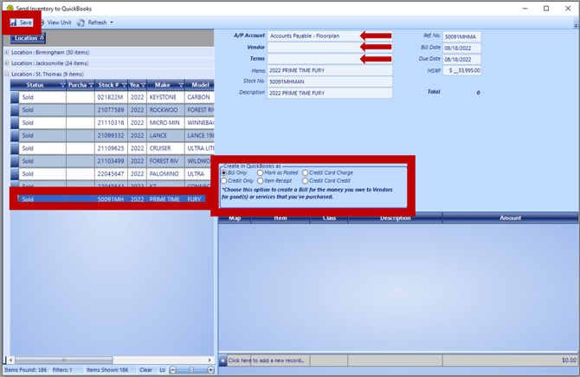Expand the Jacksonville location group
This screenshot has width=580, height=377.
[x=7, y=63]
